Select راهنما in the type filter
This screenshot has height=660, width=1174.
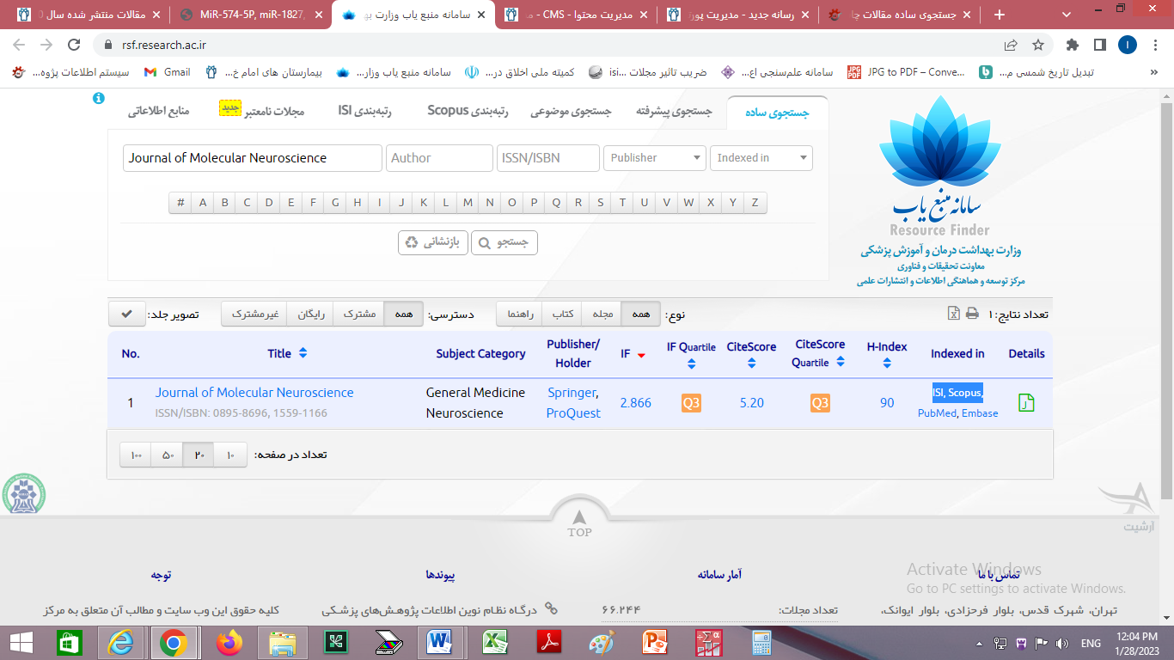[521, 315]
